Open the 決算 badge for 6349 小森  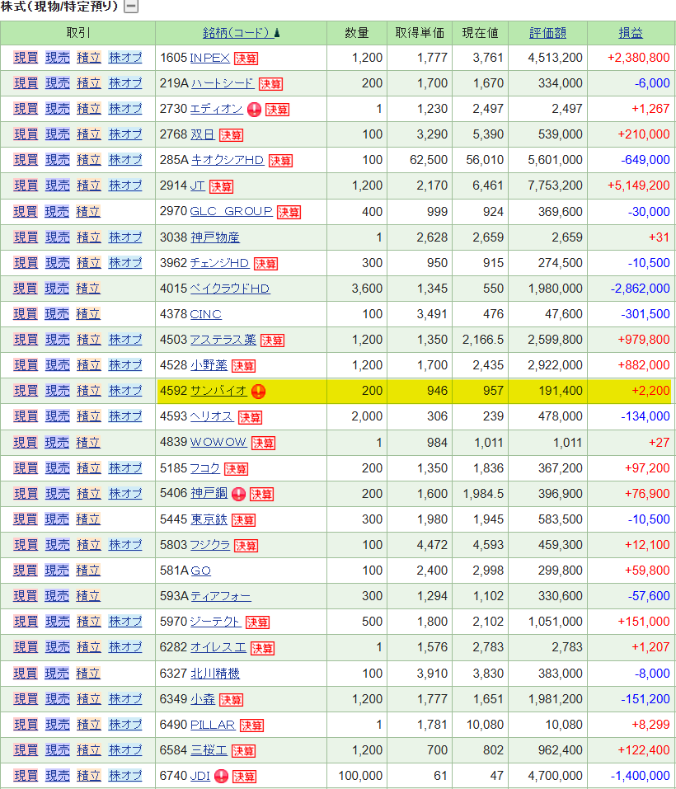[x=232, y=700]
